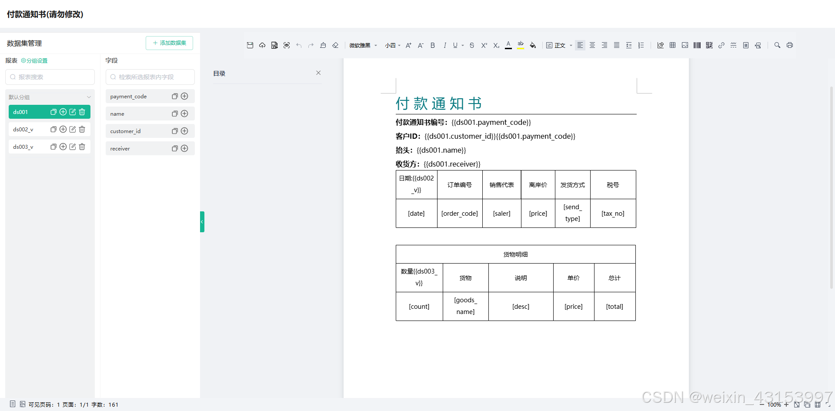Collapse the left panel with green handle
This screenshot has width=835, height=411.
click(x=202, y=222)
